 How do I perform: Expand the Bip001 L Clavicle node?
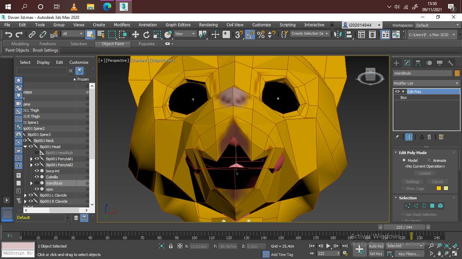25,195
